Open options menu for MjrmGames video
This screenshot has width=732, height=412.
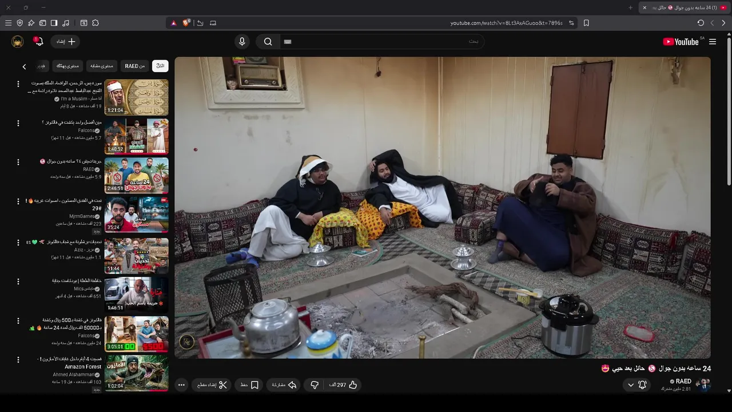pos(18,202)
